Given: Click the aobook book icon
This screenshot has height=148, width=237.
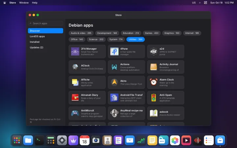Looking at the screenshot, I should 154,113.
